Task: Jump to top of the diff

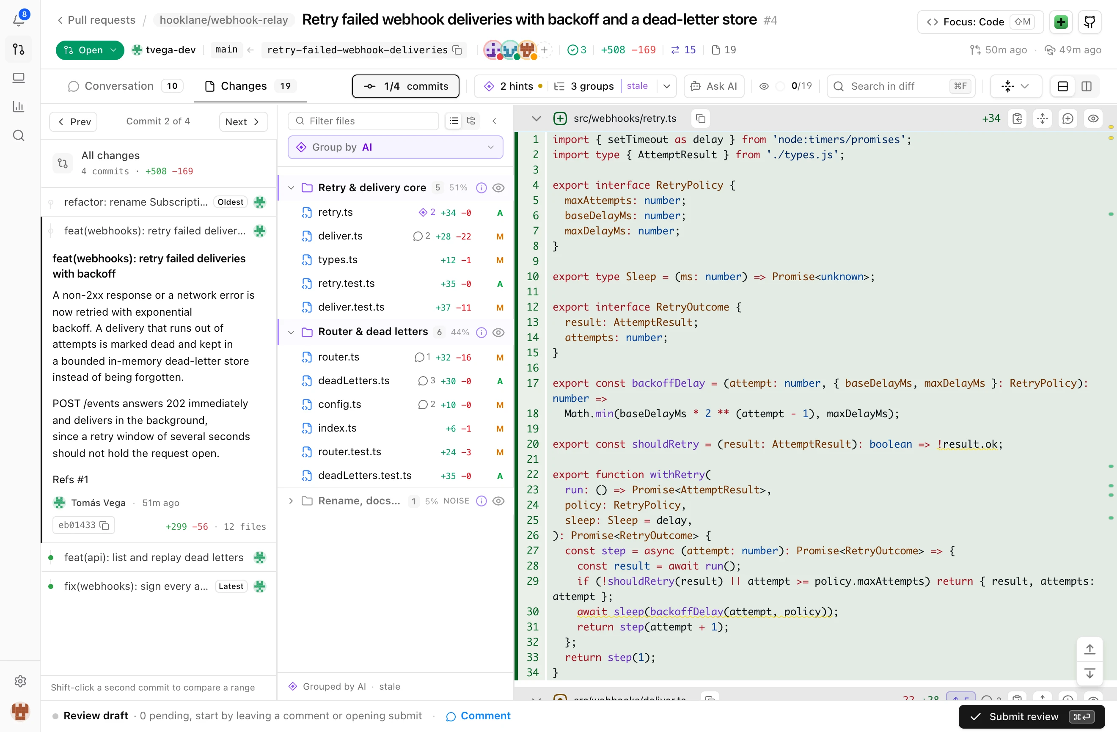Action: (x=1089, y=649)
